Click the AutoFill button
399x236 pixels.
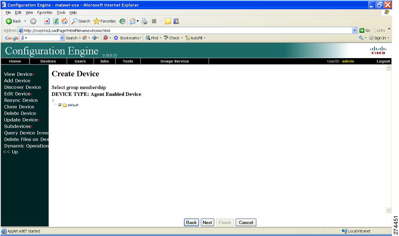coord(194,38)
